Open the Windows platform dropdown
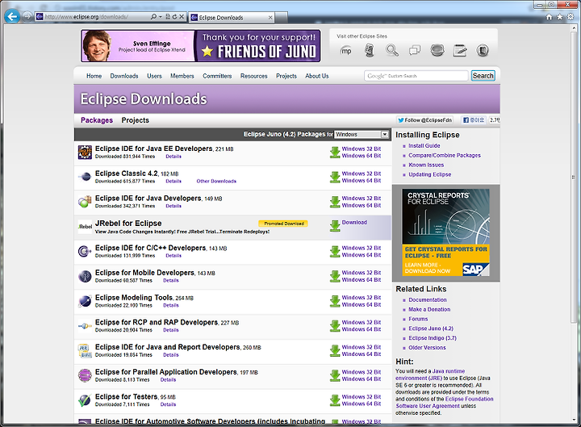 point(362,134)
